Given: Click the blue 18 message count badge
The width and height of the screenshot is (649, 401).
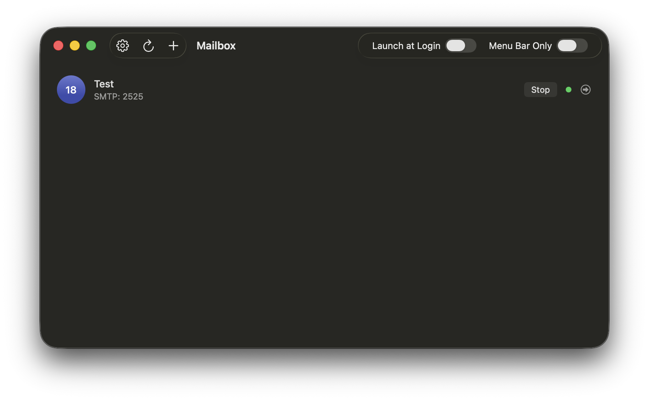Looking at the screenshot, I should pyautogui.click(x=71, y=90).
